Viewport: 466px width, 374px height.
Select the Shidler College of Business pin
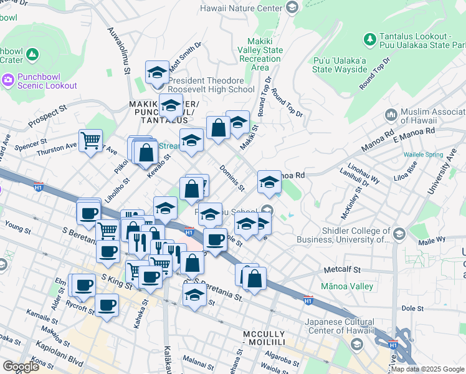pyautogui.click(x=399, y=234)
